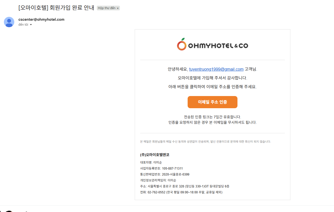This screenshot has height=212, width=334.
Task: Click the (주)오마이호텔앤코 company name
Action: 155,155
